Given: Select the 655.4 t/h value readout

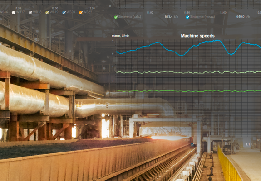Looking at the screenshot, I should point(172,17).
